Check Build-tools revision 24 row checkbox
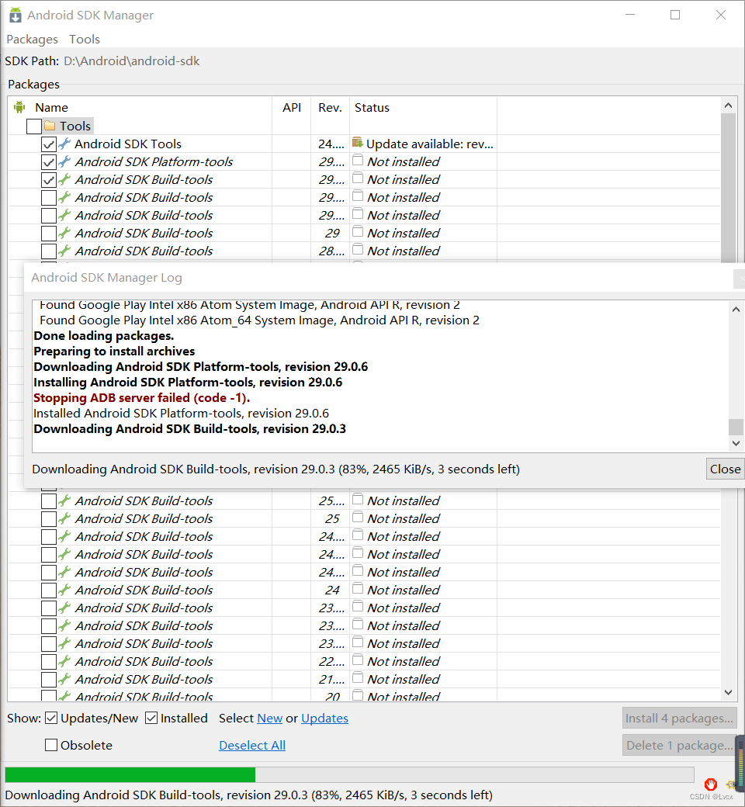 49,591
